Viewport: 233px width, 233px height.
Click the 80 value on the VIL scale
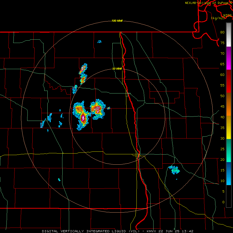(222, 32)
